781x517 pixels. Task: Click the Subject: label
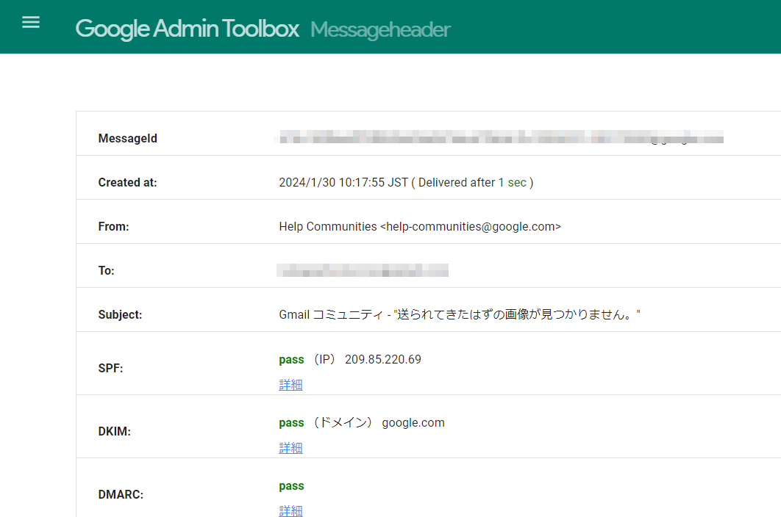pos(120,315)
